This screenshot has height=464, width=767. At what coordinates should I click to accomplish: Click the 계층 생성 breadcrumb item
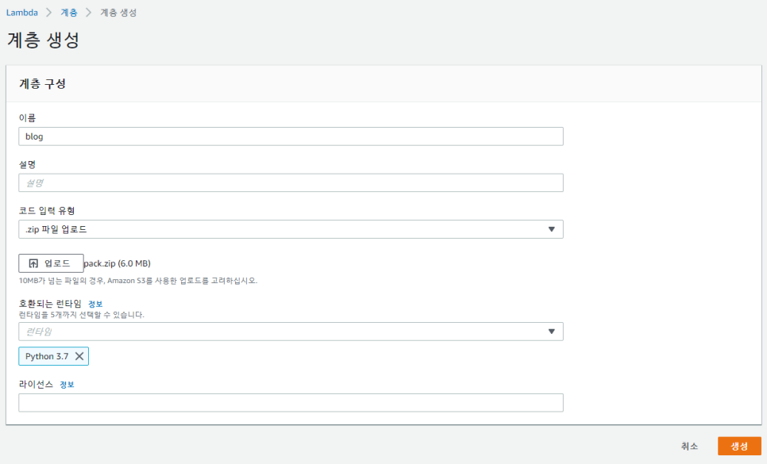coord(118,13)
